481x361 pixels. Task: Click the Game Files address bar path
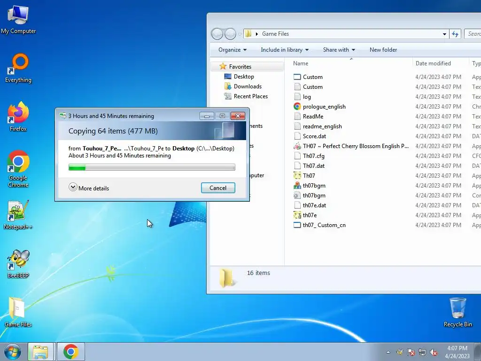pyautogui.click(x=275, y=34)
